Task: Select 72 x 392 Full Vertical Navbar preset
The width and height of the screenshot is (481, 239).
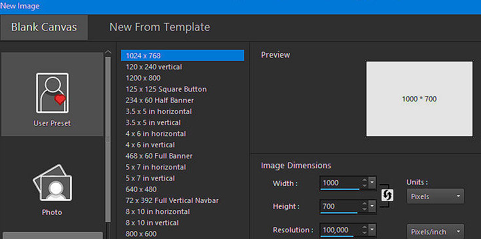Action: (x=172, y=200)
